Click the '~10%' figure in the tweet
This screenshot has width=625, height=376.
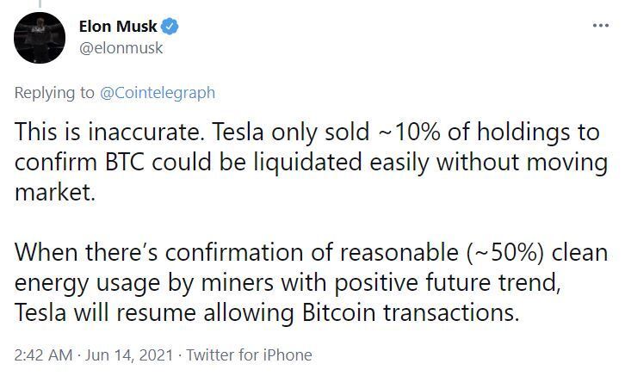[409, 132]
